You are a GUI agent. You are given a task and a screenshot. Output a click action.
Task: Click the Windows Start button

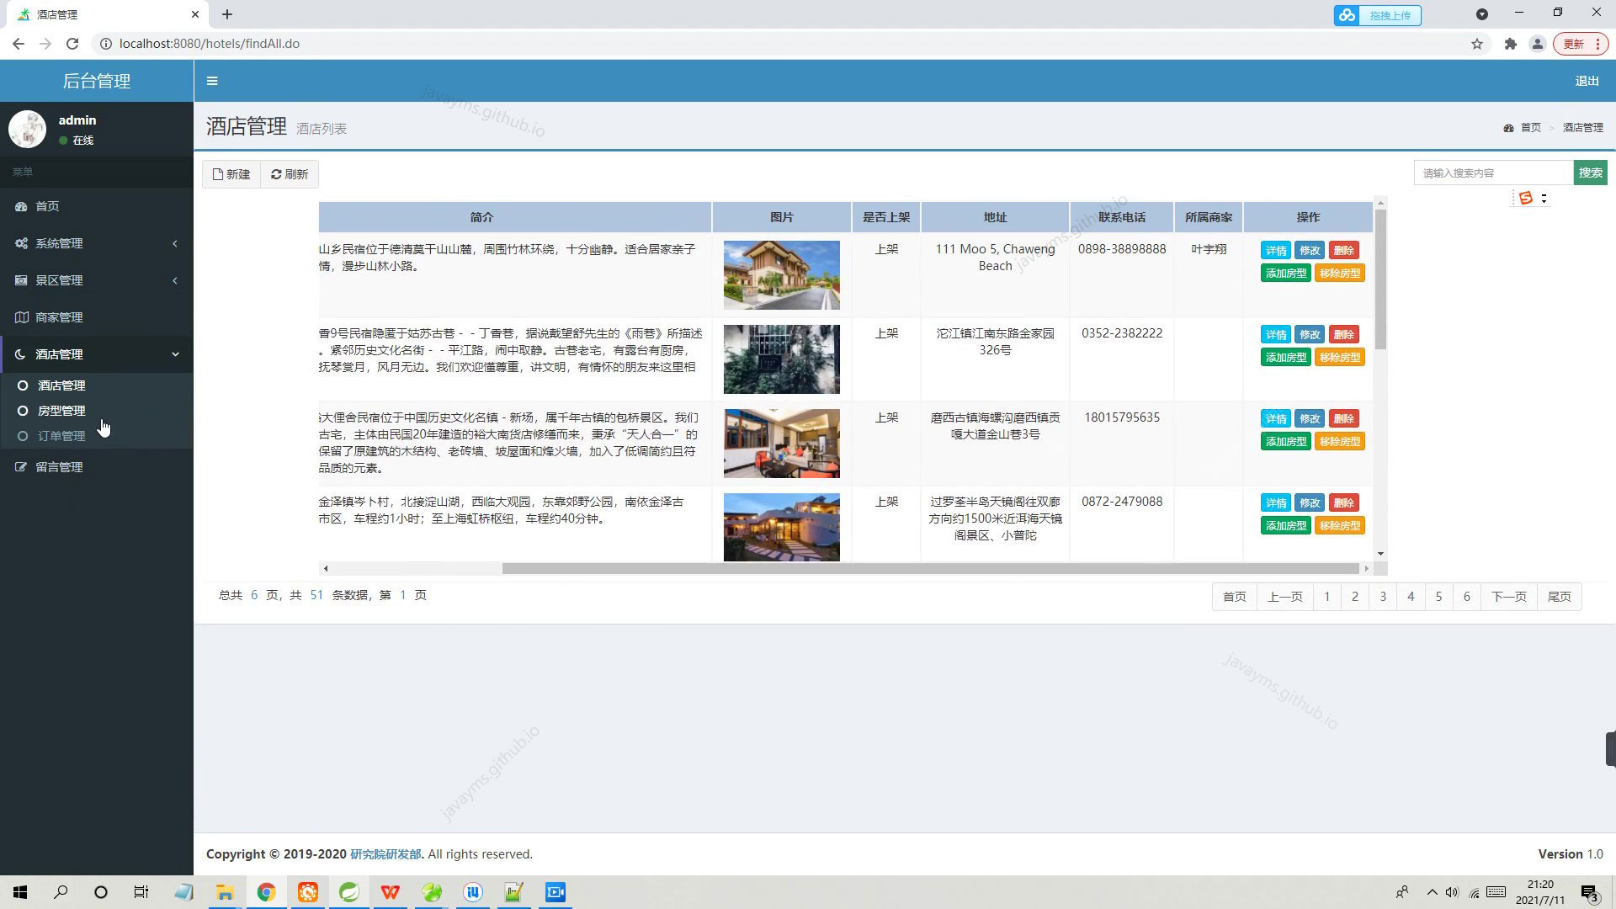tap(19, 892)
